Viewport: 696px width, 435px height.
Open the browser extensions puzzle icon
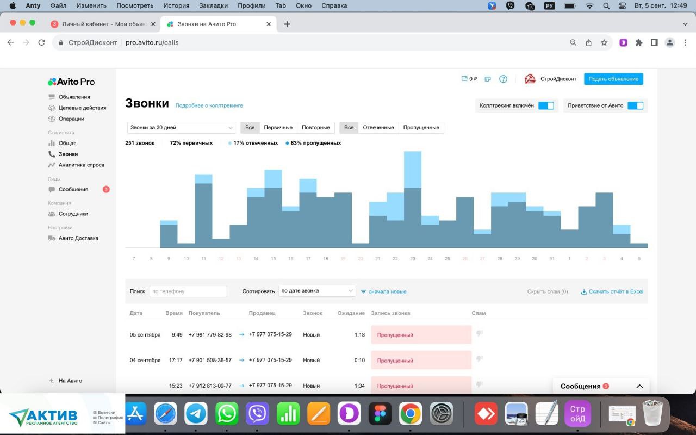click(639, 42)
